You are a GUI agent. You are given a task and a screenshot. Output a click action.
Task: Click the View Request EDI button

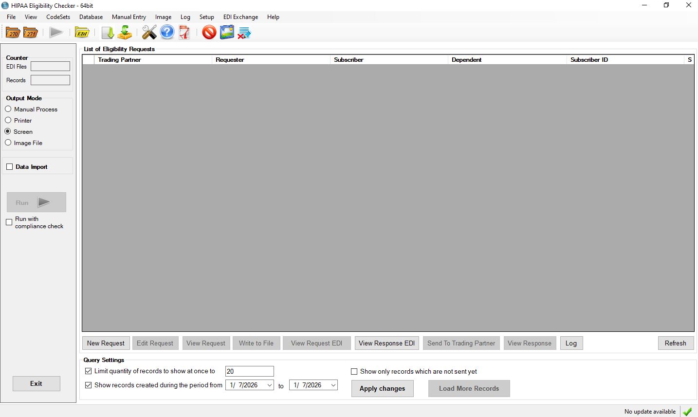pyautogui.click(x=317, y=343)
